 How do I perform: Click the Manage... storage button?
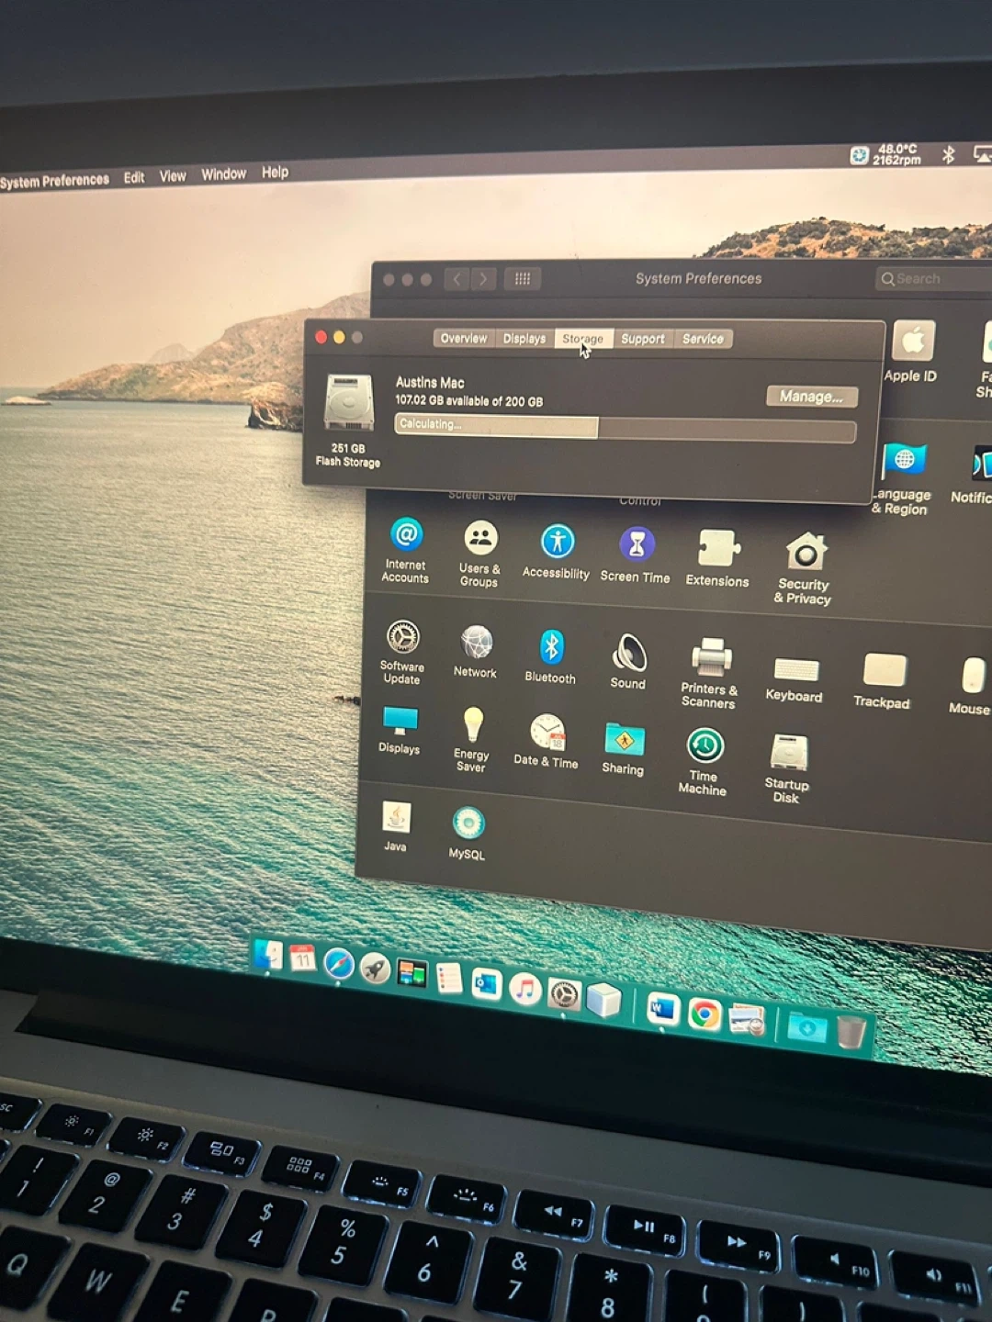click(811, 397)
